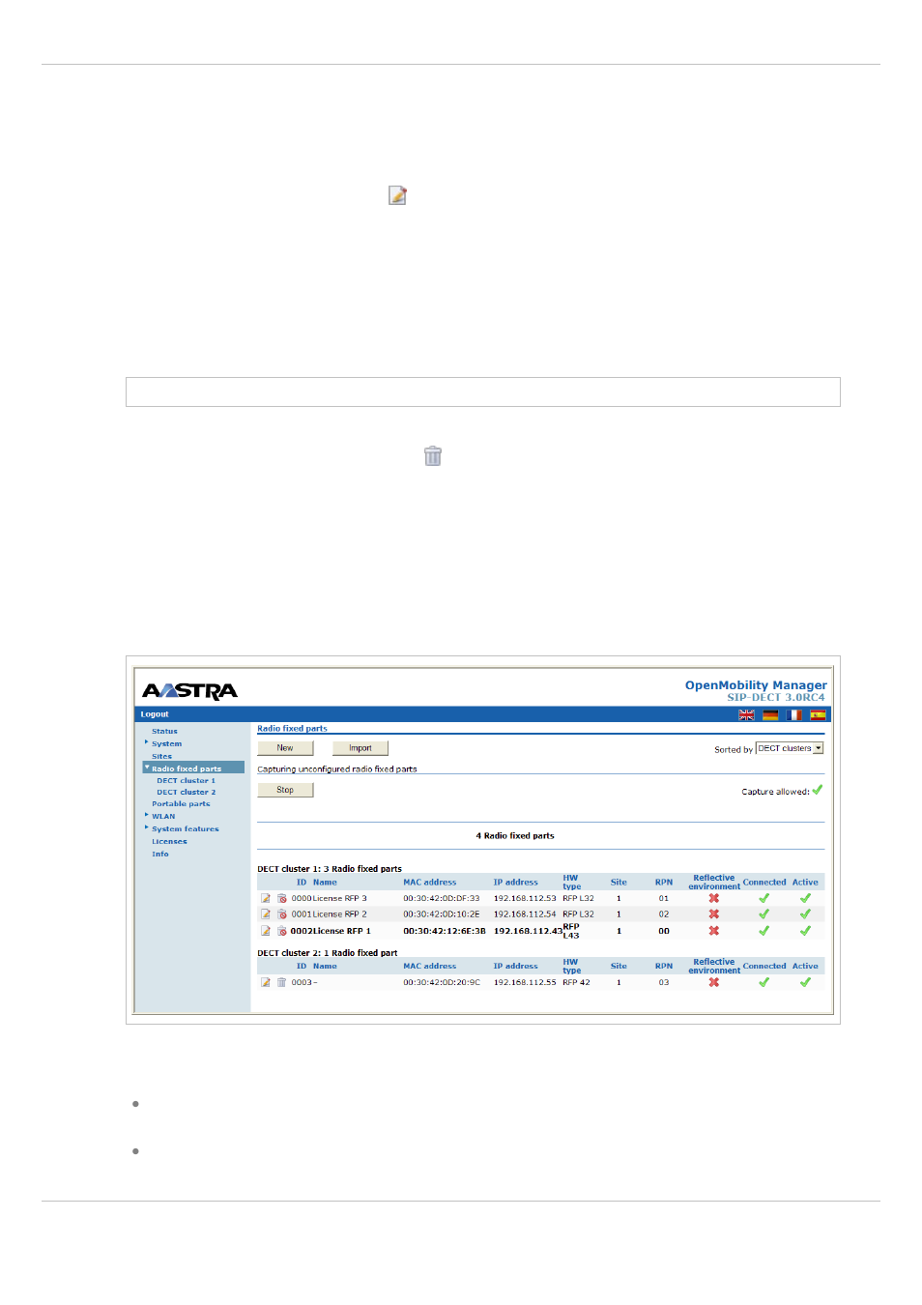Screen dimensions: 922x1305
Task: Click the Stop capture button
Action: point(285,790)
